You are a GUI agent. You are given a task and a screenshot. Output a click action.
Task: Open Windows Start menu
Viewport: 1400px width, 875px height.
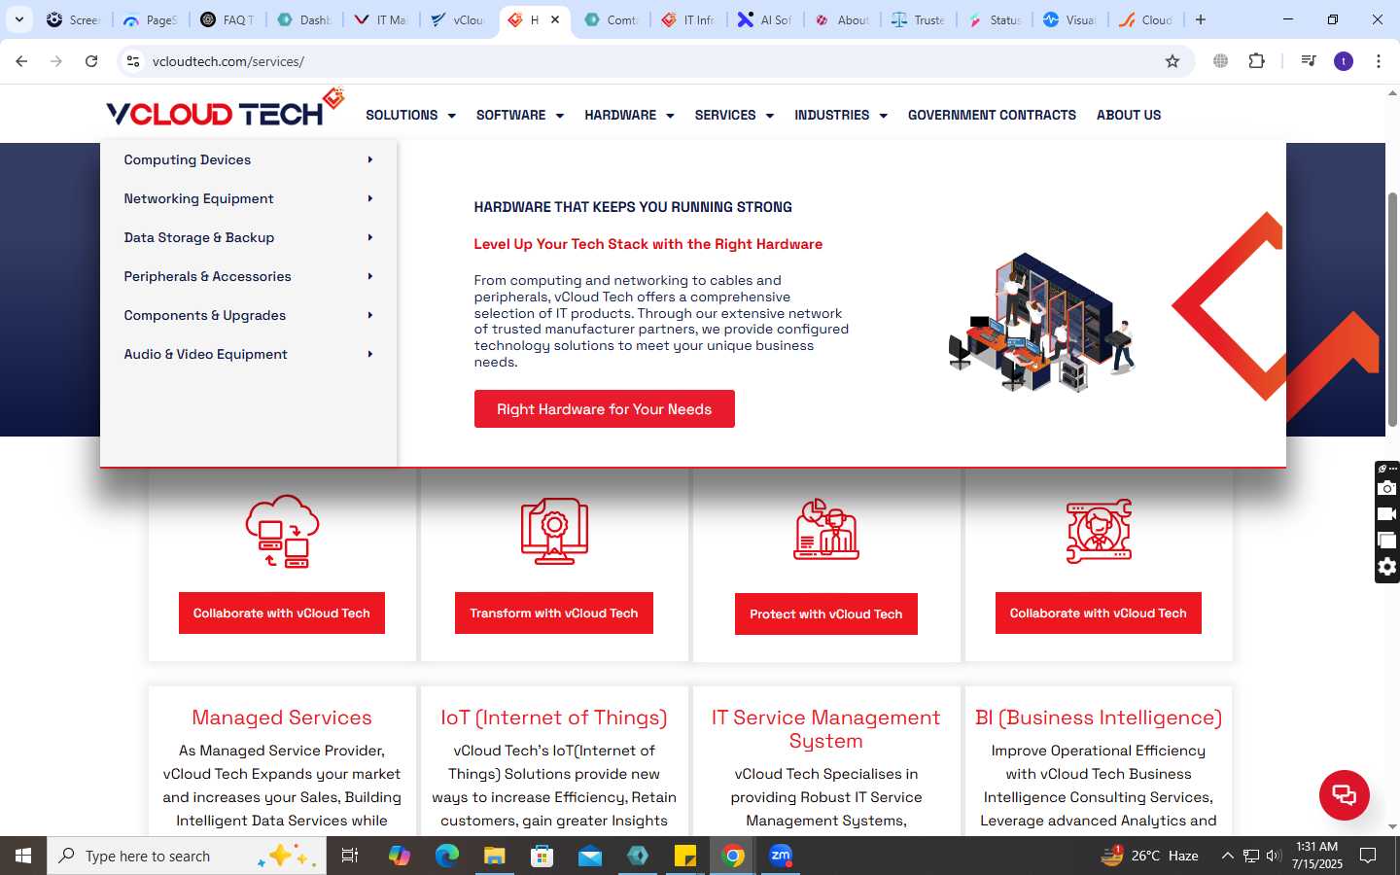(23, 856)
